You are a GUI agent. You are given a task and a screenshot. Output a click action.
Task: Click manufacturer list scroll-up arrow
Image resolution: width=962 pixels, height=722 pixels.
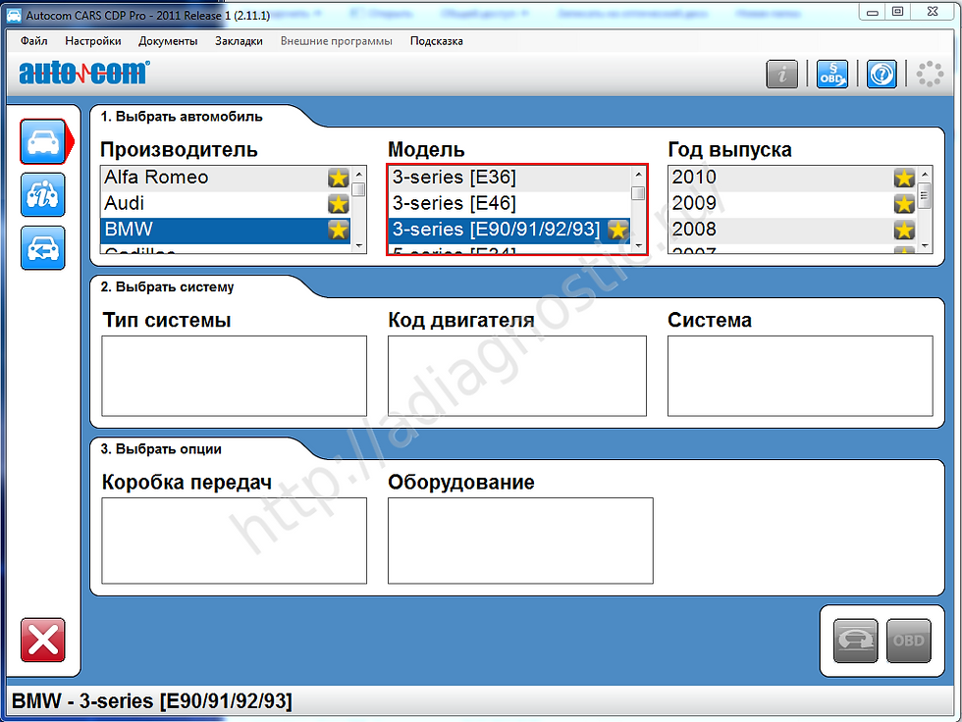tap(359, 174)
